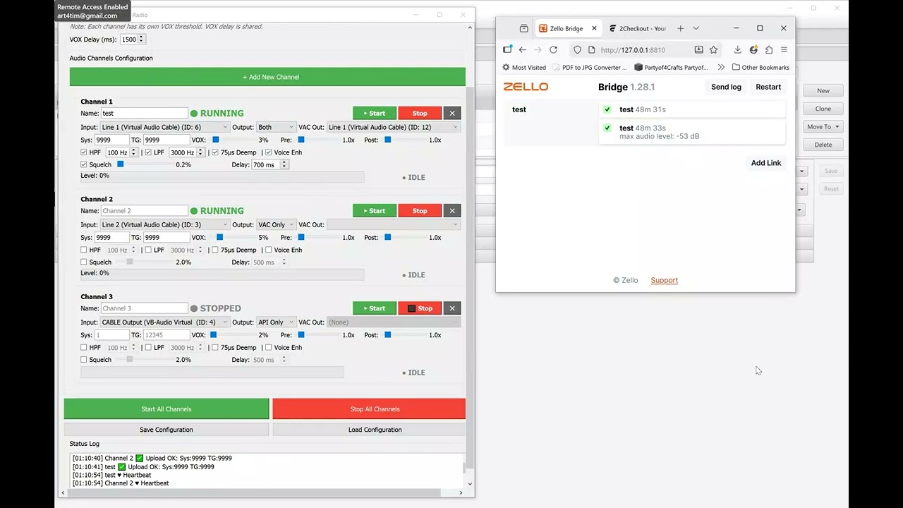Open the Most Visited bookmarks folder
903x508 pixels.
pos(524,68)
